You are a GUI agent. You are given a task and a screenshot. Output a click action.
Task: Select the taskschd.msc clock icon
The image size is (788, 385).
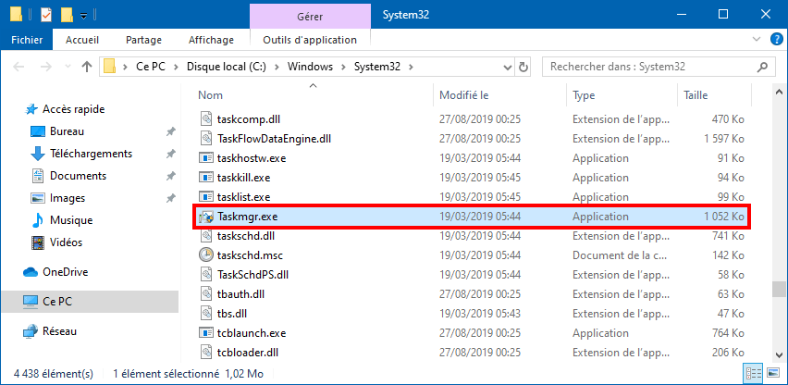click(x=206, y=255)
